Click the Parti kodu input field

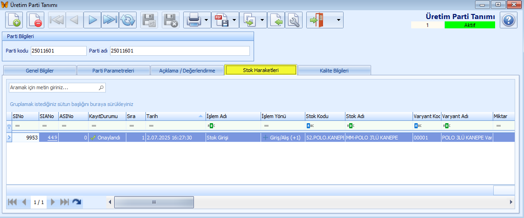point(58,51)
